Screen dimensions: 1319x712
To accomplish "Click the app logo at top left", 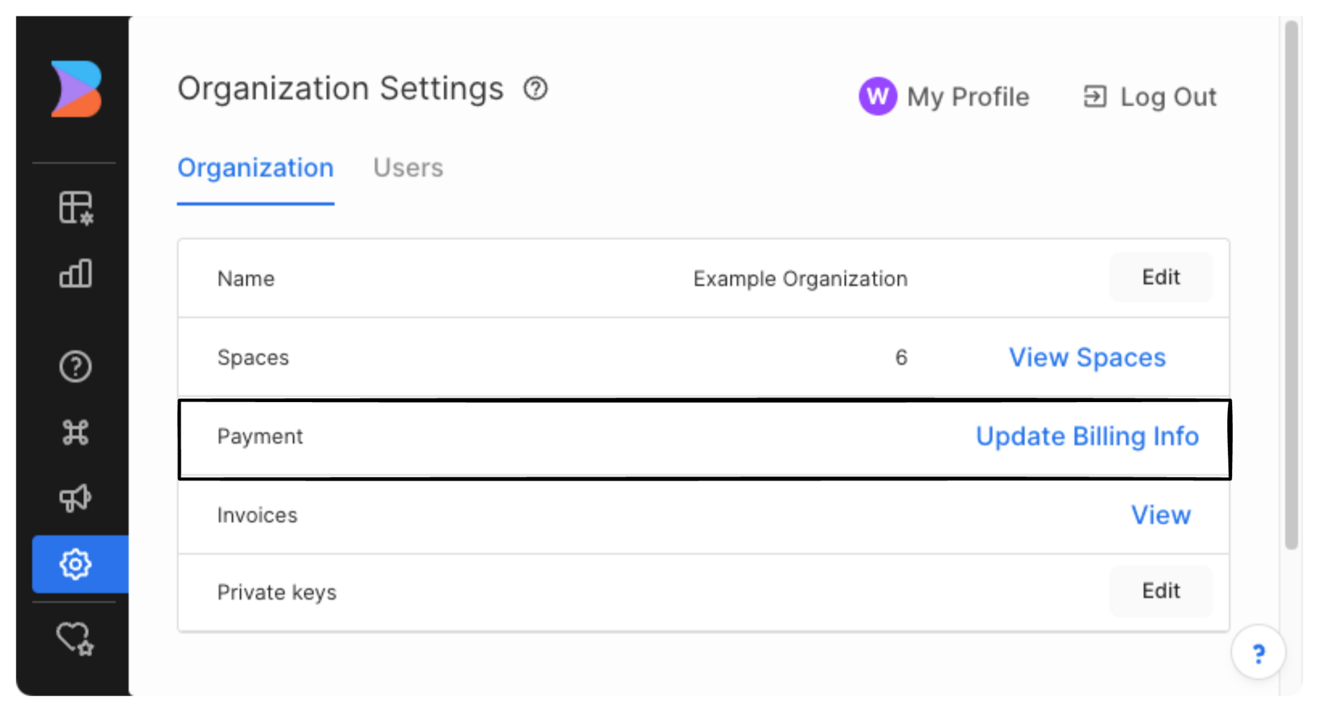I will point(75,90).
